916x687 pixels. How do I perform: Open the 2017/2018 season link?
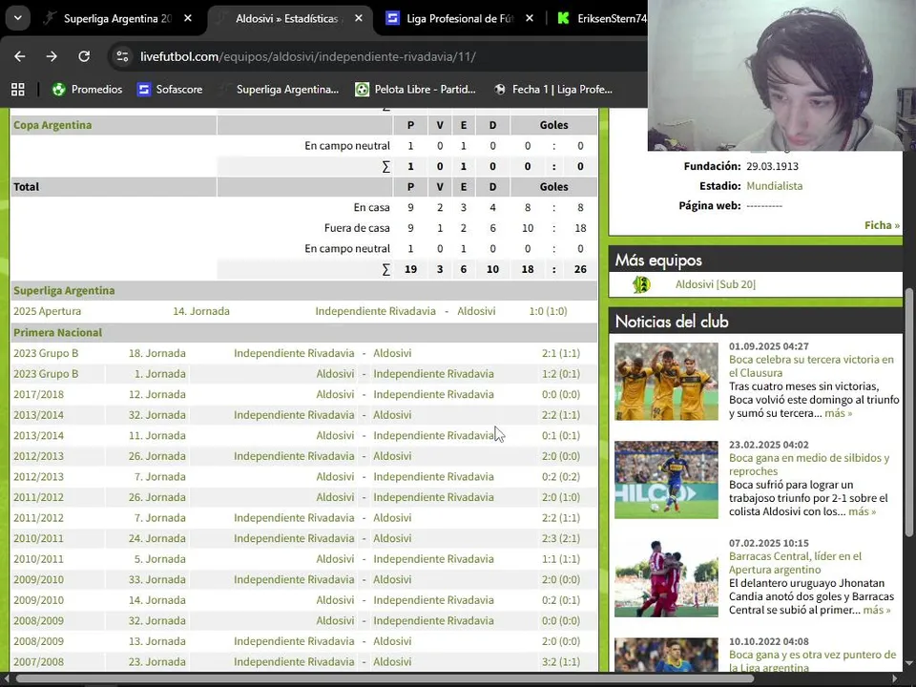(x=38, y=394)
